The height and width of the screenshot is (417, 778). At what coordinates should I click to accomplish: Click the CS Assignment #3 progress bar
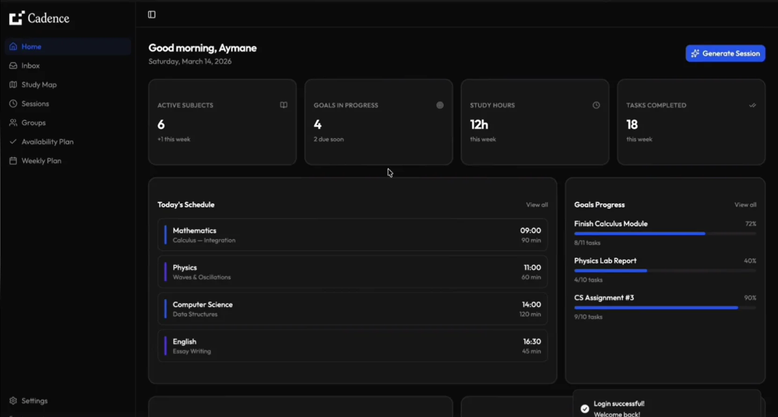pyautogui.click(x=665, y=307)
